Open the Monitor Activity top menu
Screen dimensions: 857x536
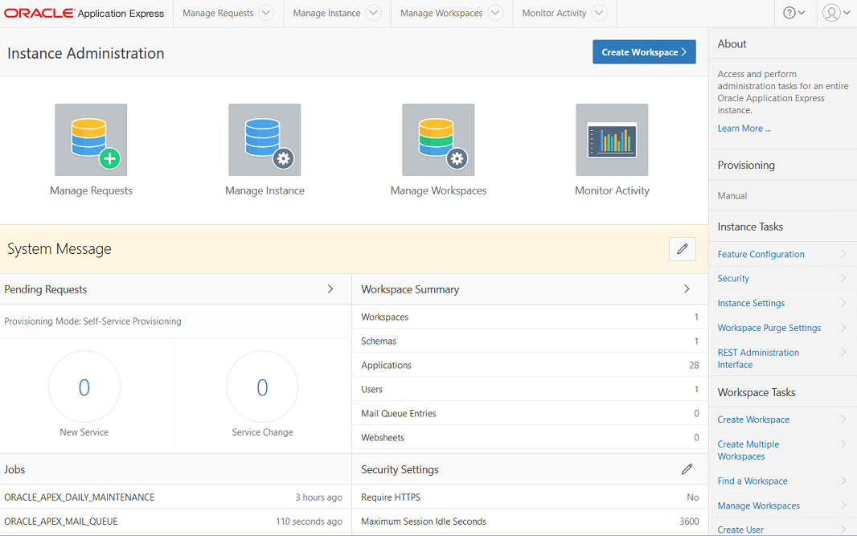pos(554,13)
